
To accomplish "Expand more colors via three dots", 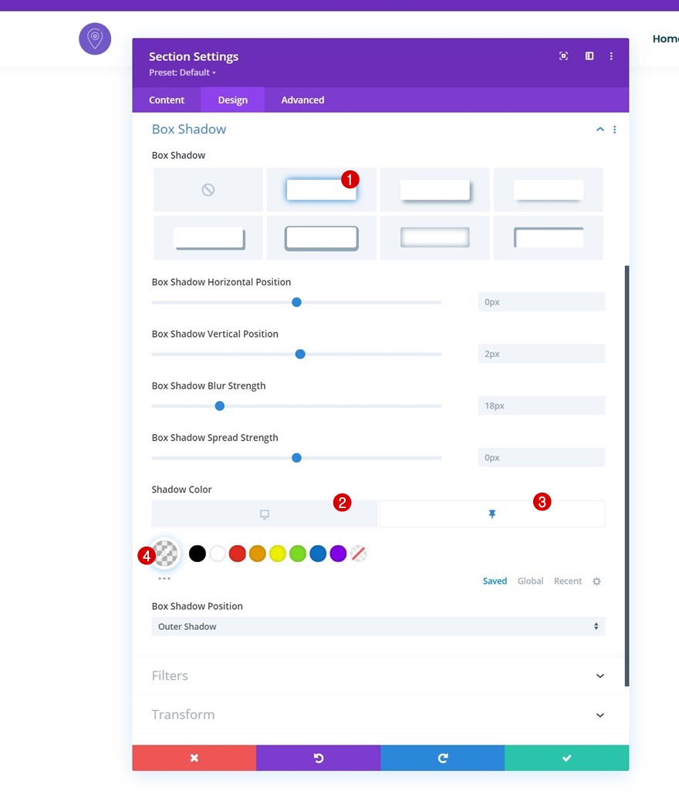I will pos(164,578).
